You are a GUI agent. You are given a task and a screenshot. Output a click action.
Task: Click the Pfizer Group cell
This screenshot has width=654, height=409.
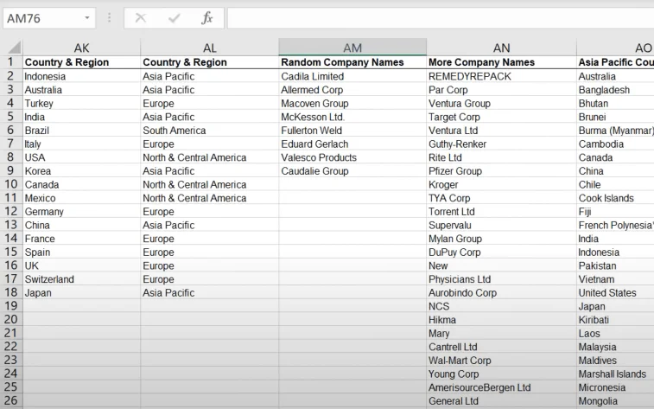pyautogui.click(x=501, y=171)
